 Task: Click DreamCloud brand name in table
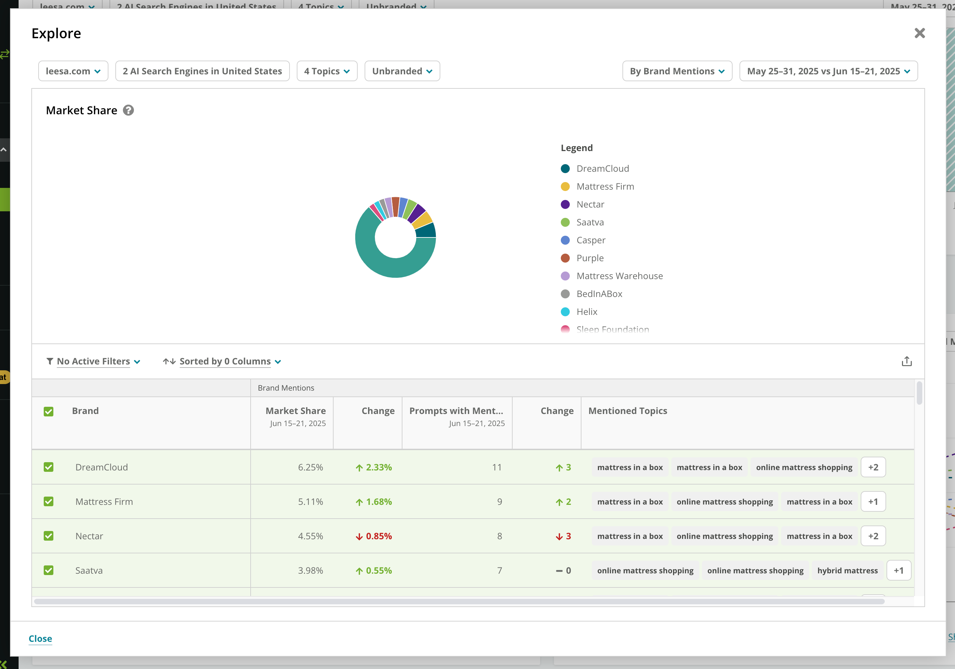[x=102, y=467]
